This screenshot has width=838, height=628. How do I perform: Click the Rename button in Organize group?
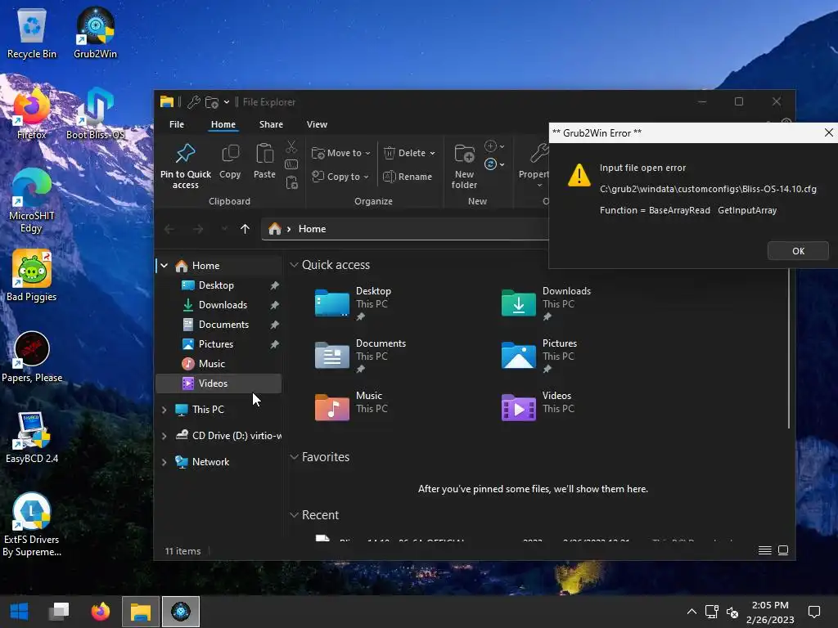coord(408,177)
